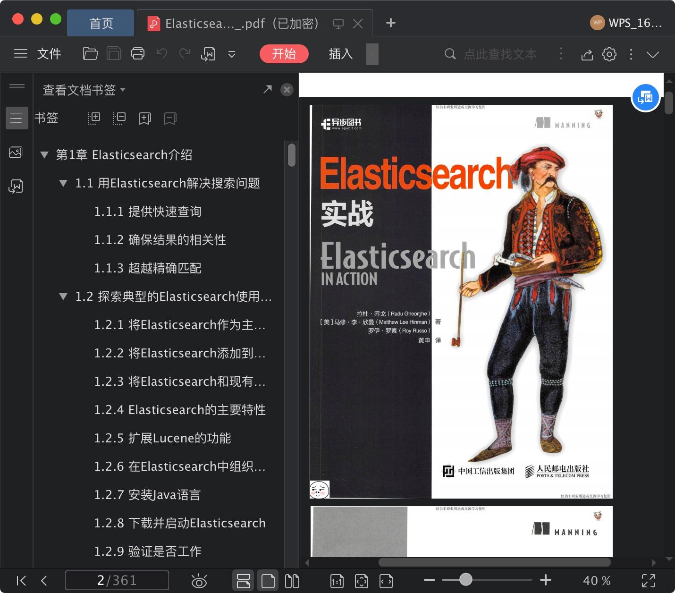Collapse all bookmarks icon
This screenshot has height=593, width=675.
[119, 118]
